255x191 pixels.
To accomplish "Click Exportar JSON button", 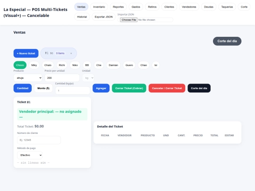I will [103, 17].
